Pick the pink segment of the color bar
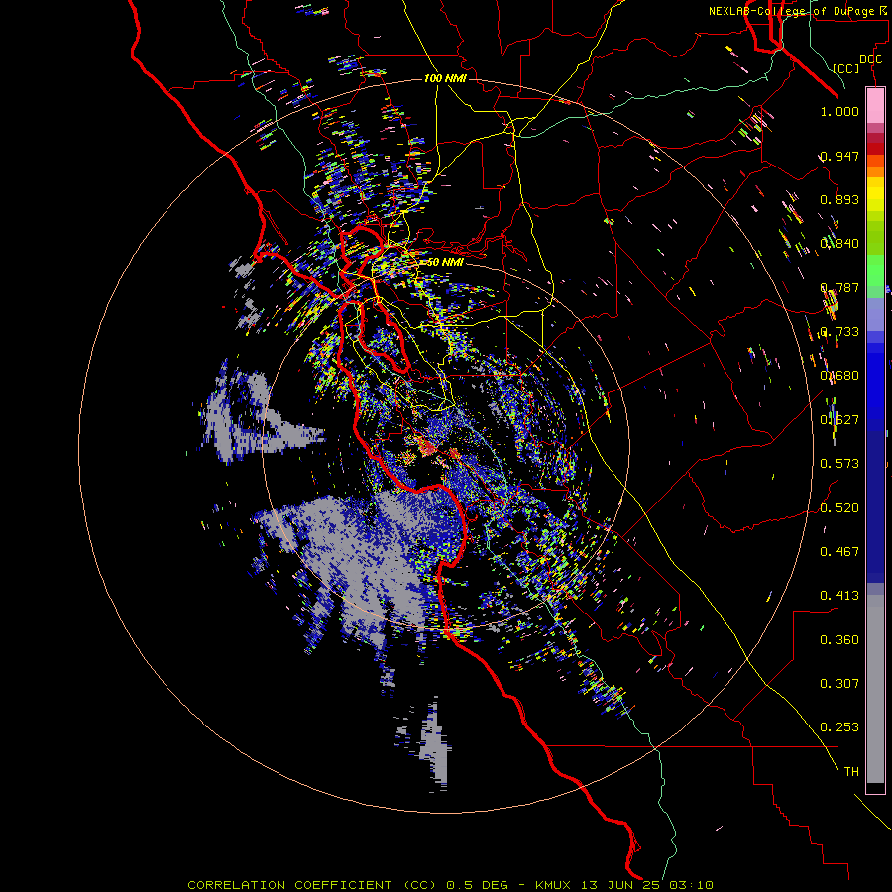Viewport: 892px width, 892px height. (875, 106)
